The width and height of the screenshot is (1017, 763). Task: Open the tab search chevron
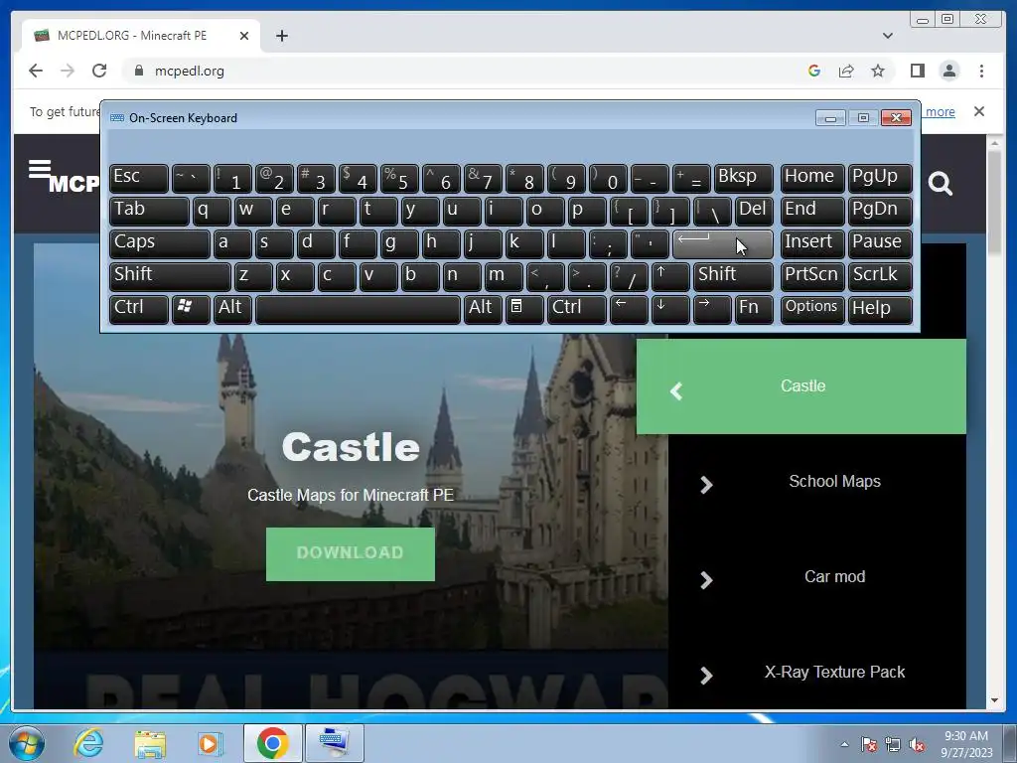pos(887,36)
